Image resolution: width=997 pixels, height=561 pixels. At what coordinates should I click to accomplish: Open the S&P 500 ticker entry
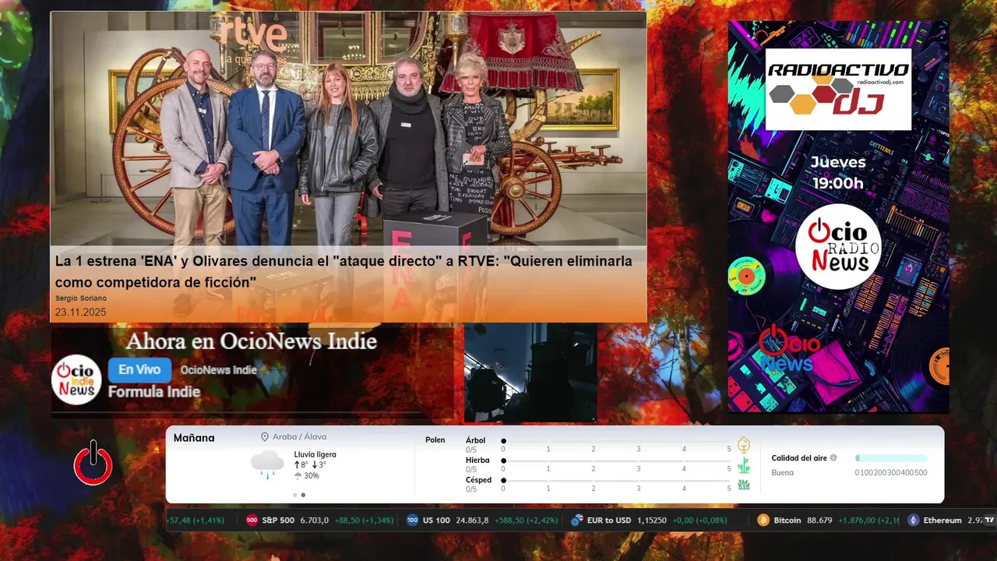(319, 520)
